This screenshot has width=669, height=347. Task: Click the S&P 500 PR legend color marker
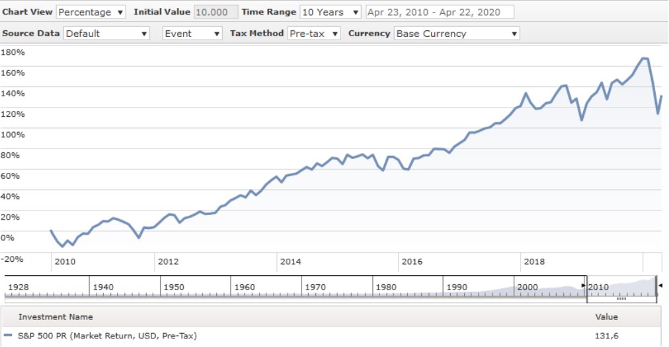point(8,336)
